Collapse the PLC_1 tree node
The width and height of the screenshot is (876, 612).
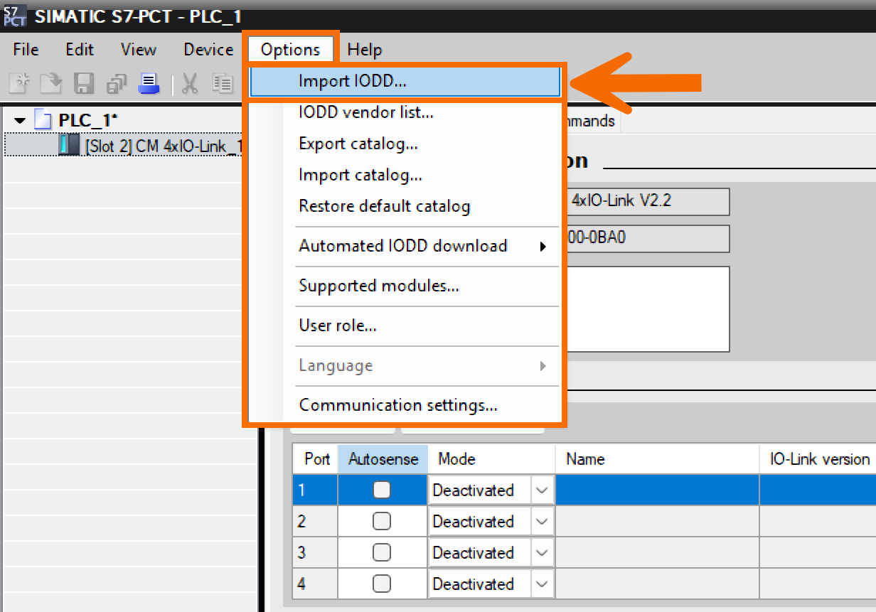tap(20, 120)
